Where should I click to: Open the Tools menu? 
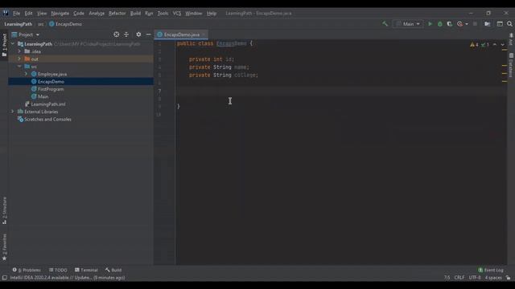coord(163,14)
